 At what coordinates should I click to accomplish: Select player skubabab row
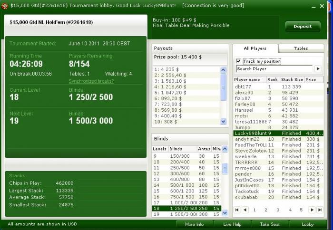click(278, 197)
